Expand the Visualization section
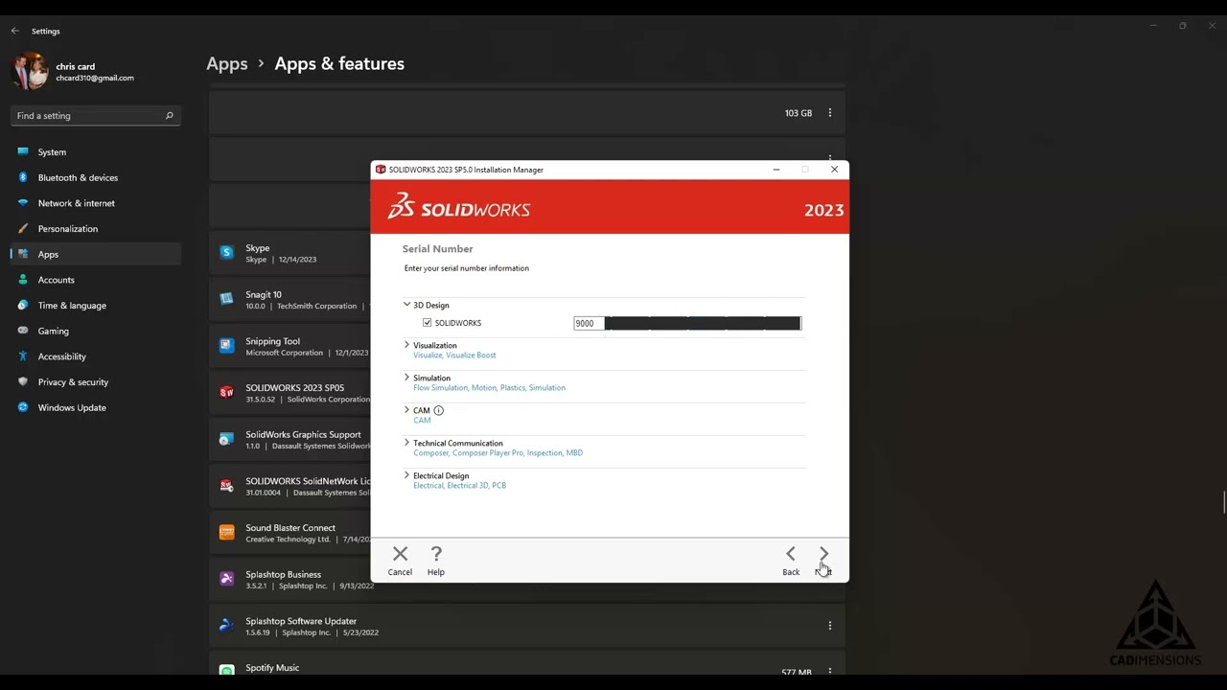Viewport: 1227px width, 690px height. [406, 345]
